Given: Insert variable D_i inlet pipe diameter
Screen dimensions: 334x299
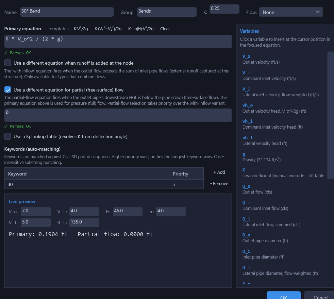Looking at the screenshot, I should [246, 251].
